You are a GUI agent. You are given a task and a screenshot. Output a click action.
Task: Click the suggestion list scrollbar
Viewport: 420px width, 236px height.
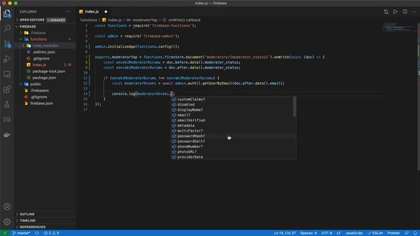295,106
